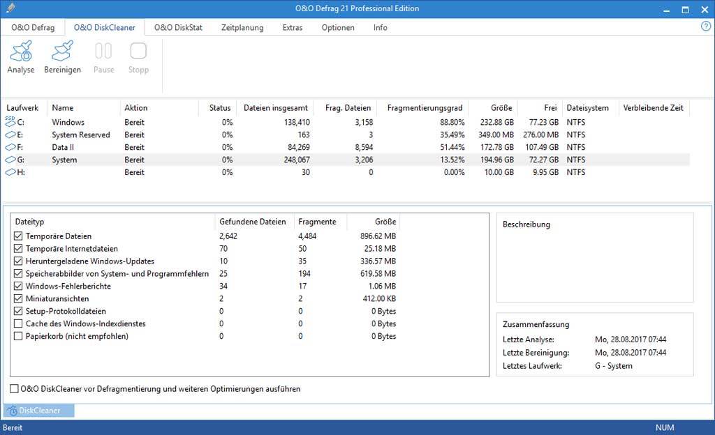Check Cache des Windows-Indexdienstes checkbox
Viewport: 715px width, 435px height.
click(x=18, y=324)
